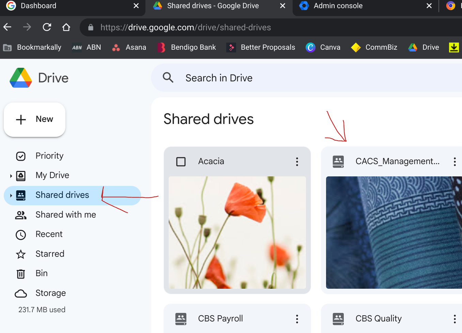Screen dimensions: 462x333
Task: Open Priority in the sidebar
Action: point(49,156)
